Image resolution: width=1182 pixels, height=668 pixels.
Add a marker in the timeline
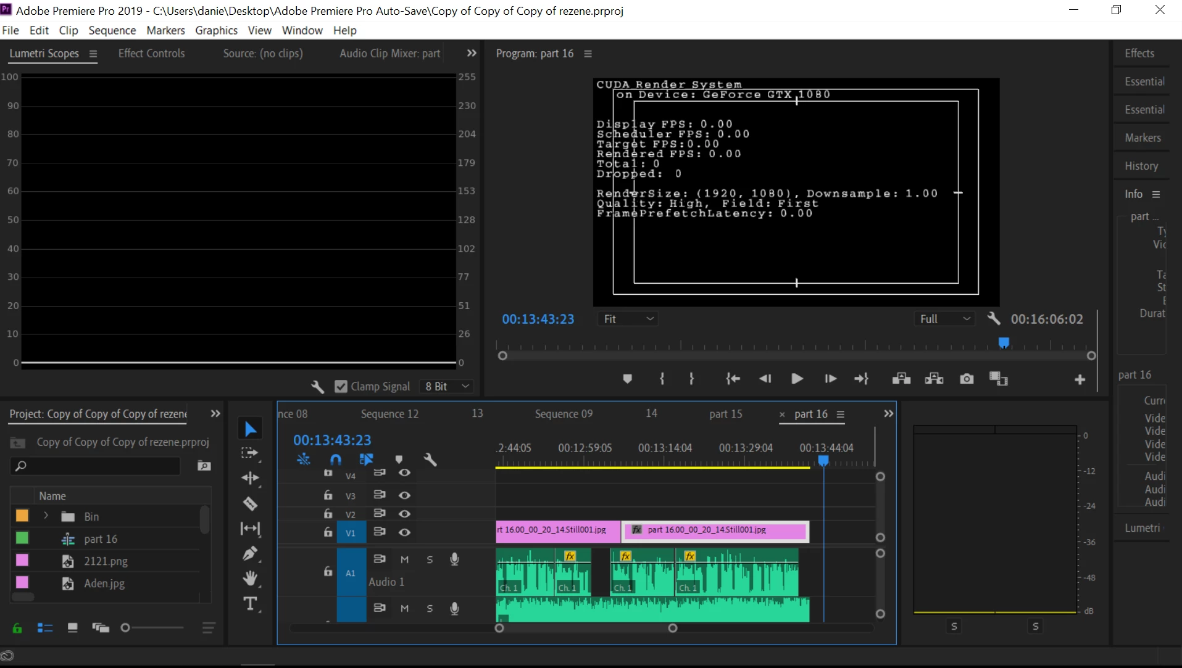[399, 460]
